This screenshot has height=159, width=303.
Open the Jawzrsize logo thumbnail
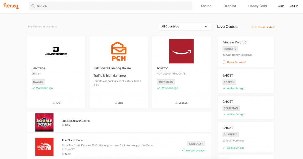click(56, 51)
